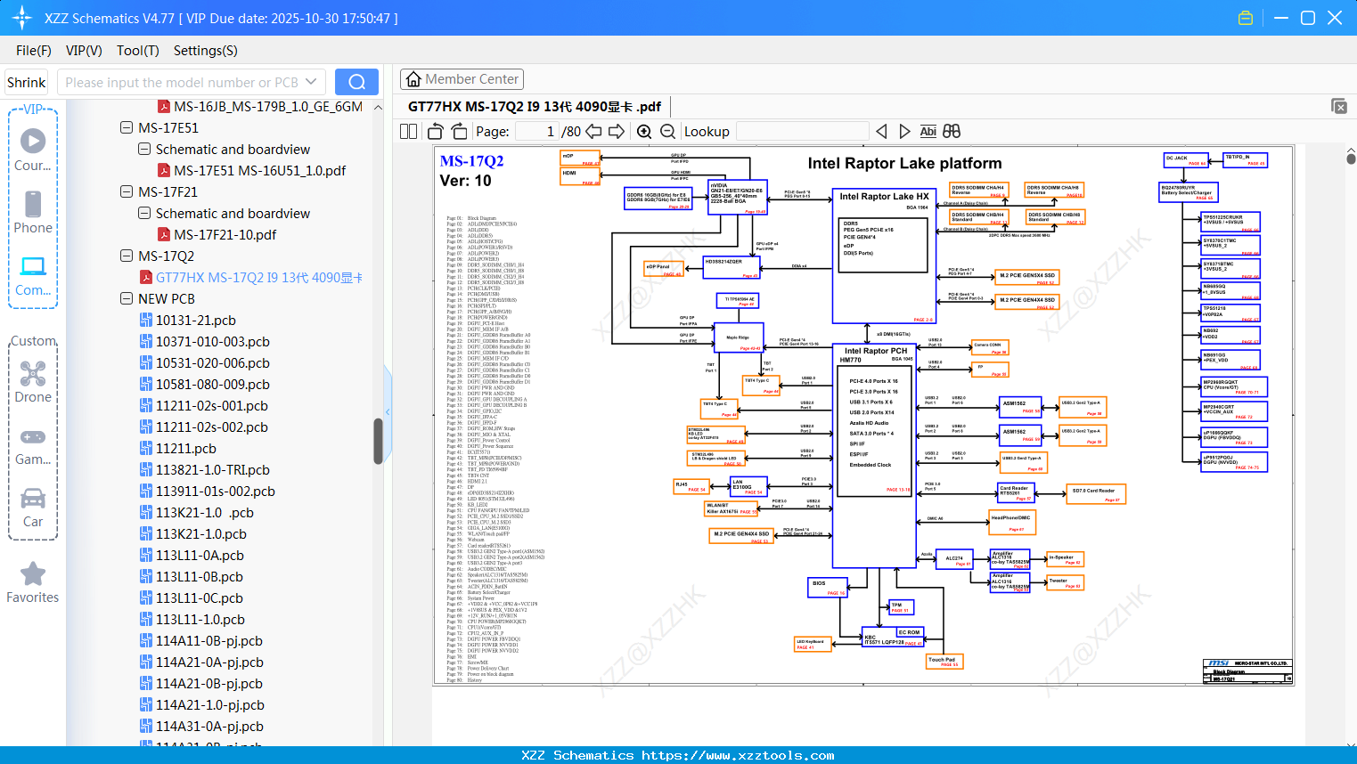Collapse the NEW PCB tree node
Screen dimensions: 1357x764
[x=127, y=299]
